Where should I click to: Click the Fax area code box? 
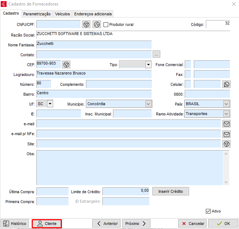pyautogui.click(x=188, y=74)
